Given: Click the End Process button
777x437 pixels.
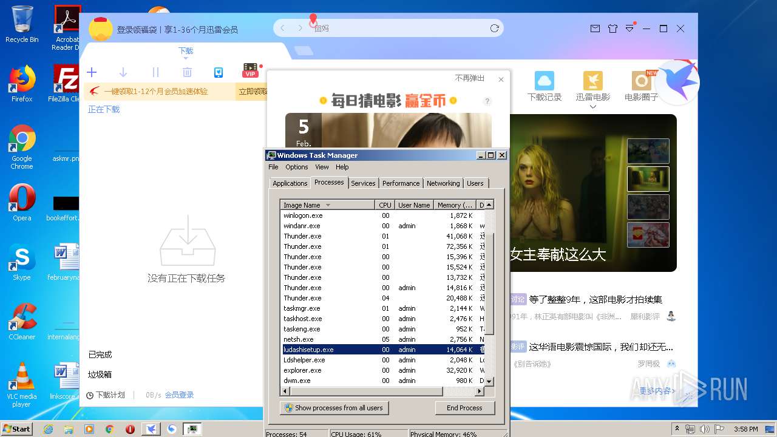Looking at the screenshot, I should (x=464, y=408).
